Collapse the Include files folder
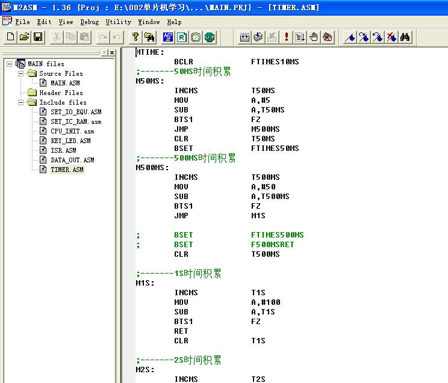The image size is (448, 383). 20,102
